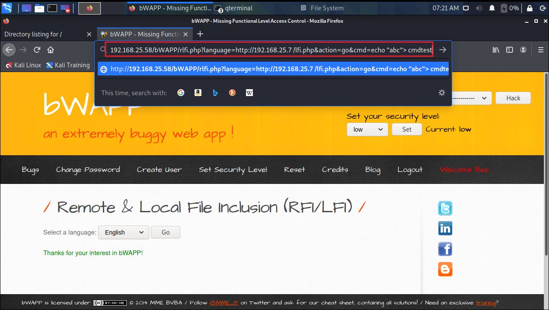This screenshot has width=549, height=310.
Task: Open the security level dropdown
Action: click(367, 129)
